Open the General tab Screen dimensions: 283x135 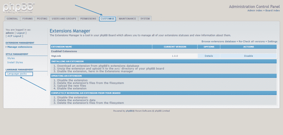(x=12, y=19)
